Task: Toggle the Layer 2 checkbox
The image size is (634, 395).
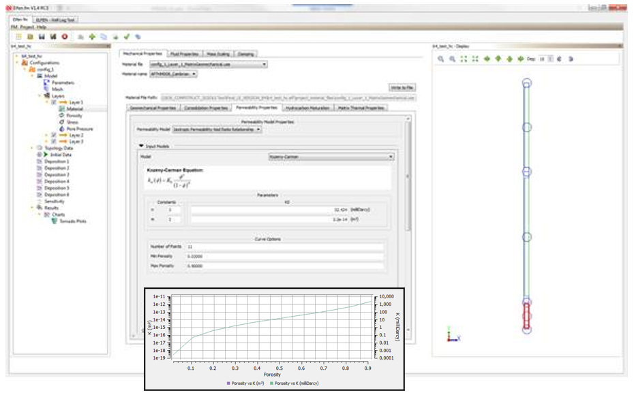Action: pos(54,136)
